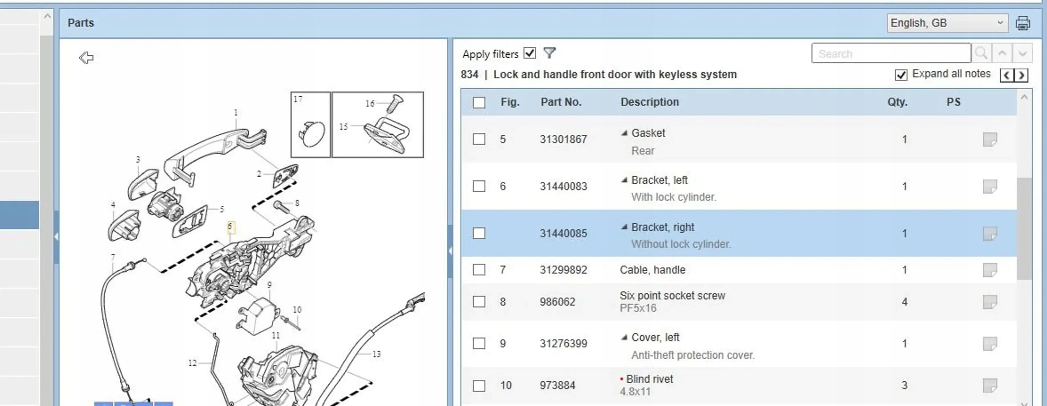Click the left sidebar scroll up arrow

pos(47,17)
